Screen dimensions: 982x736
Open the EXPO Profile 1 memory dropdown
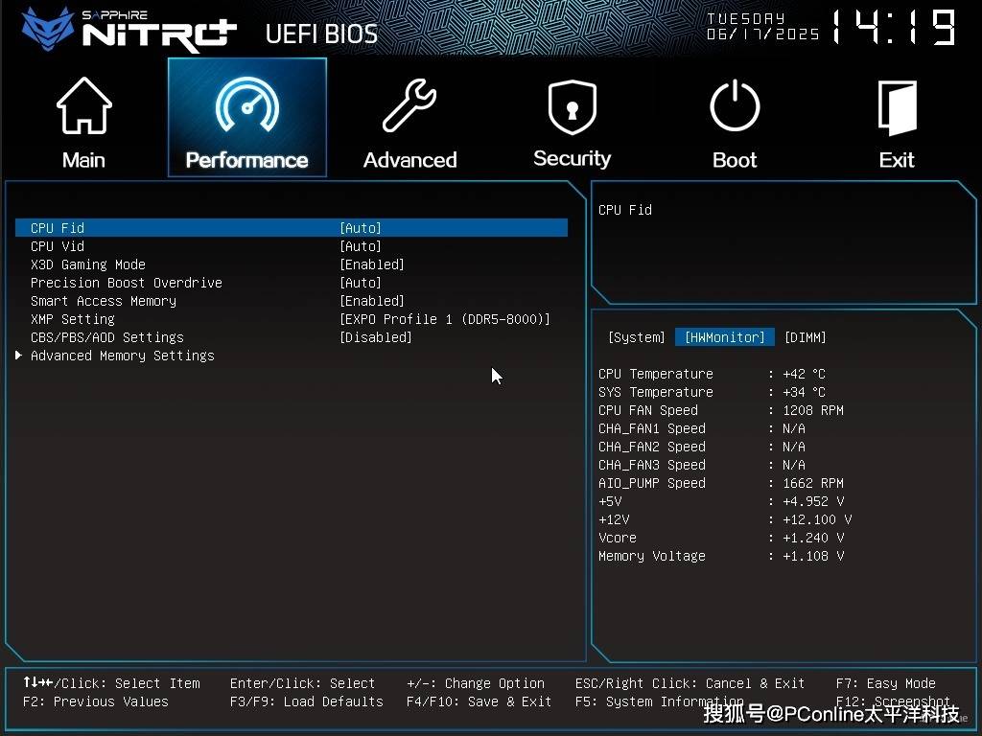[x=445, y=319]
